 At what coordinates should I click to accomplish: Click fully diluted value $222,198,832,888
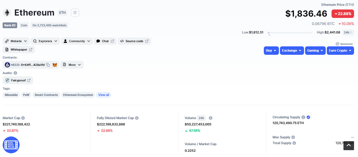point(111,124)
